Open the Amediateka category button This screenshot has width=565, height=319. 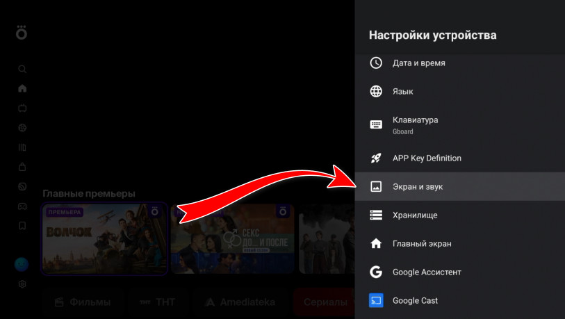239,302
